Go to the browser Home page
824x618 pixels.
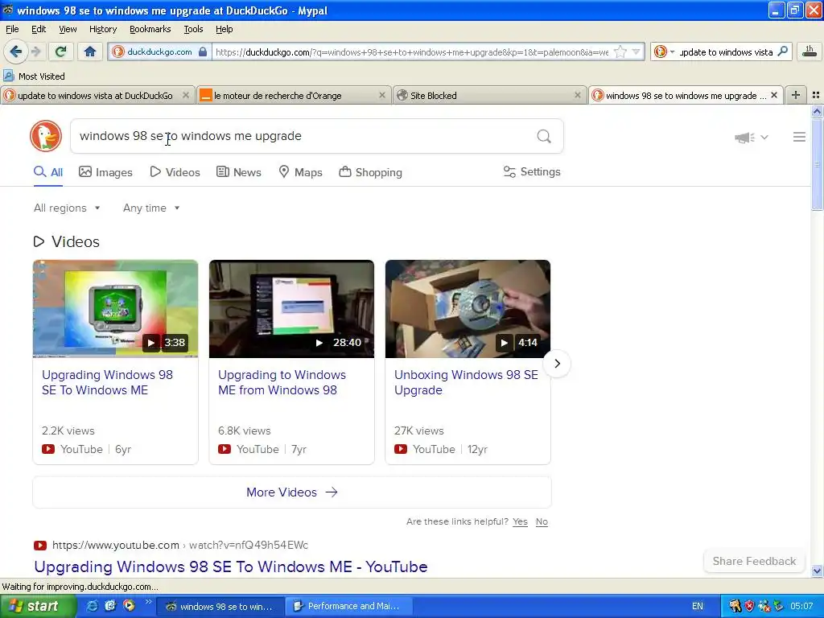[90, 51]
